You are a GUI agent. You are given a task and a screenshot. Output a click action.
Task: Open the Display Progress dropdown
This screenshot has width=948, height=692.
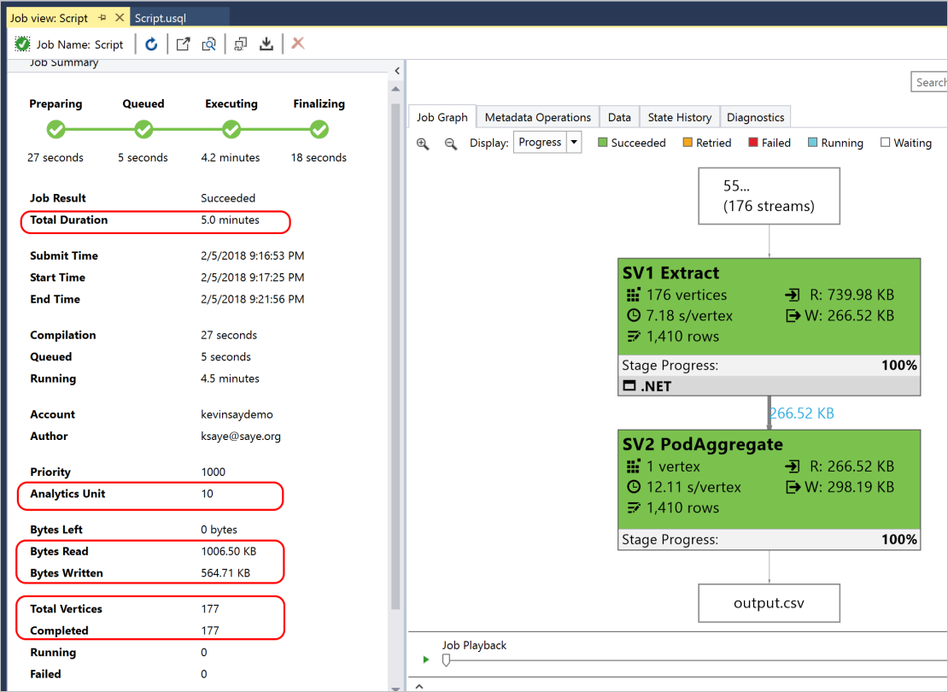pos(574,143)
